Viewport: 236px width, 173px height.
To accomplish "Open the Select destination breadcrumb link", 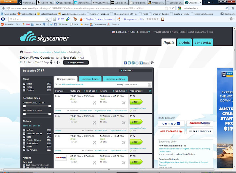I will [x=42, y=52].
